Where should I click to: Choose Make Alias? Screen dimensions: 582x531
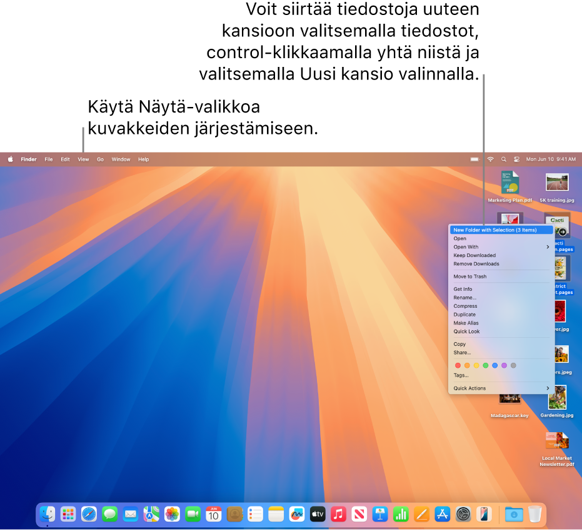pos(502,323)
